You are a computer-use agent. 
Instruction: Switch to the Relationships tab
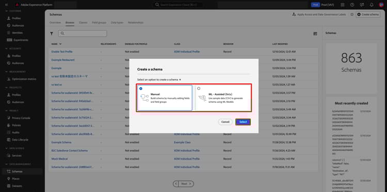(x=136, y=23)
